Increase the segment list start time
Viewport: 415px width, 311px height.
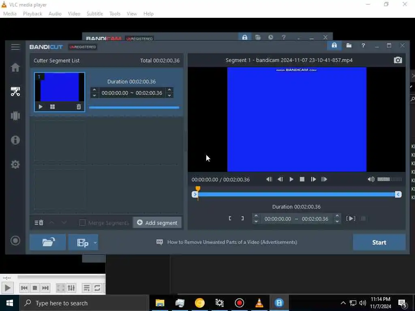click(x=94, y=90)
